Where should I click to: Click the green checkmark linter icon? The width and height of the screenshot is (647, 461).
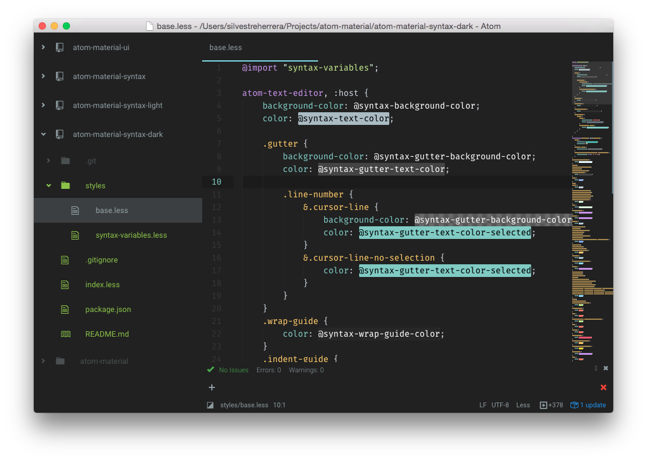click(211, 369)
